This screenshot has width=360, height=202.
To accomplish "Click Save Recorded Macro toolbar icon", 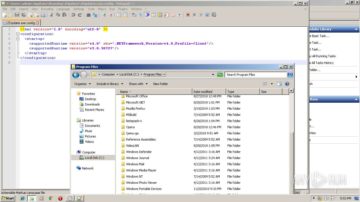I will [x=214, y=15].
